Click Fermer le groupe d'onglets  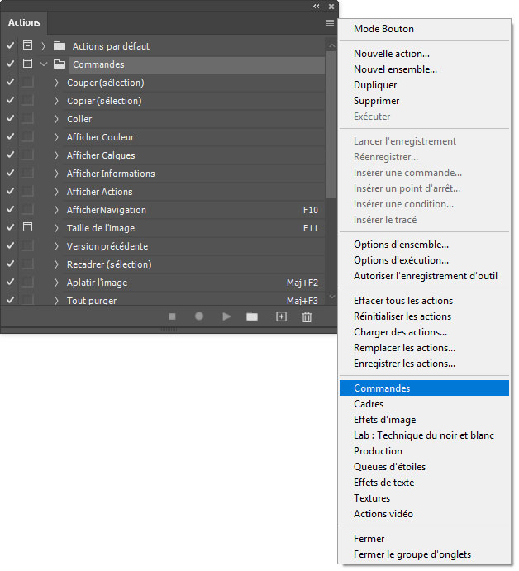click(x=412, y=554)
